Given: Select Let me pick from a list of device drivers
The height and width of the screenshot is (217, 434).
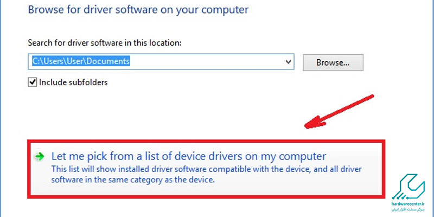Looking at the screenshot, I should 206,169.
